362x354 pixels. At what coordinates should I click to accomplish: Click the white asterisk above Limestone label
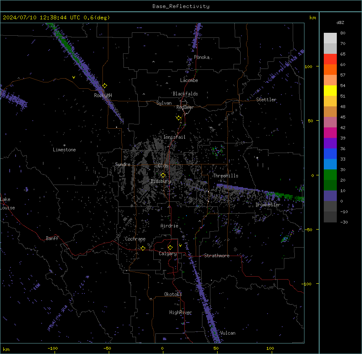(x=64, y=145)
